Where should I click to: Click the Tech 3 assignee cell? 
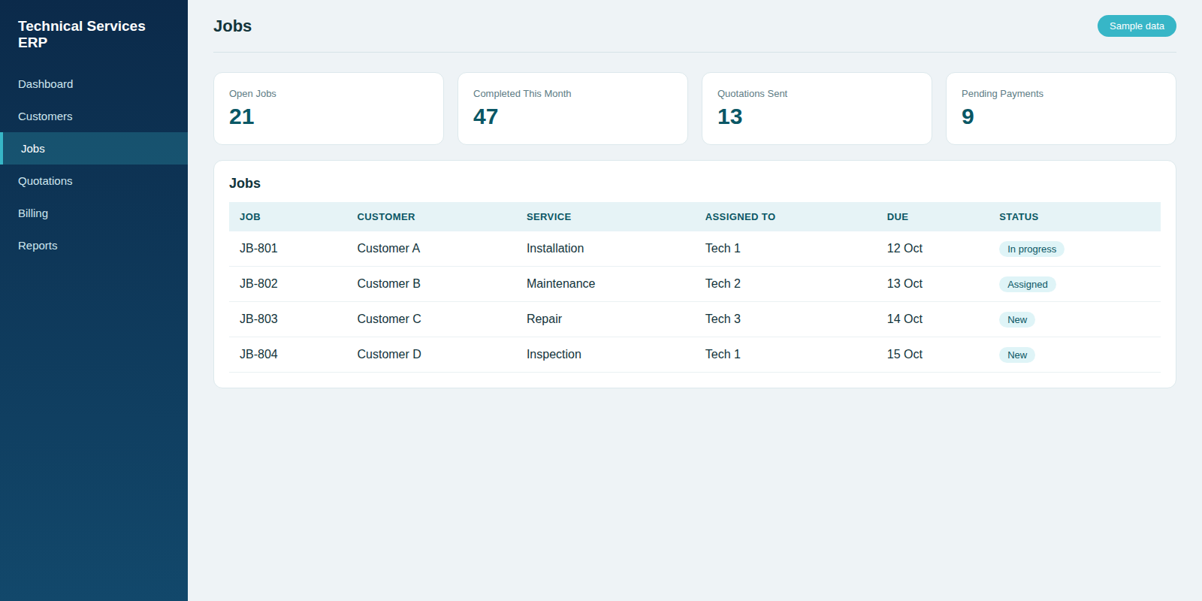[x=723, y=319]
